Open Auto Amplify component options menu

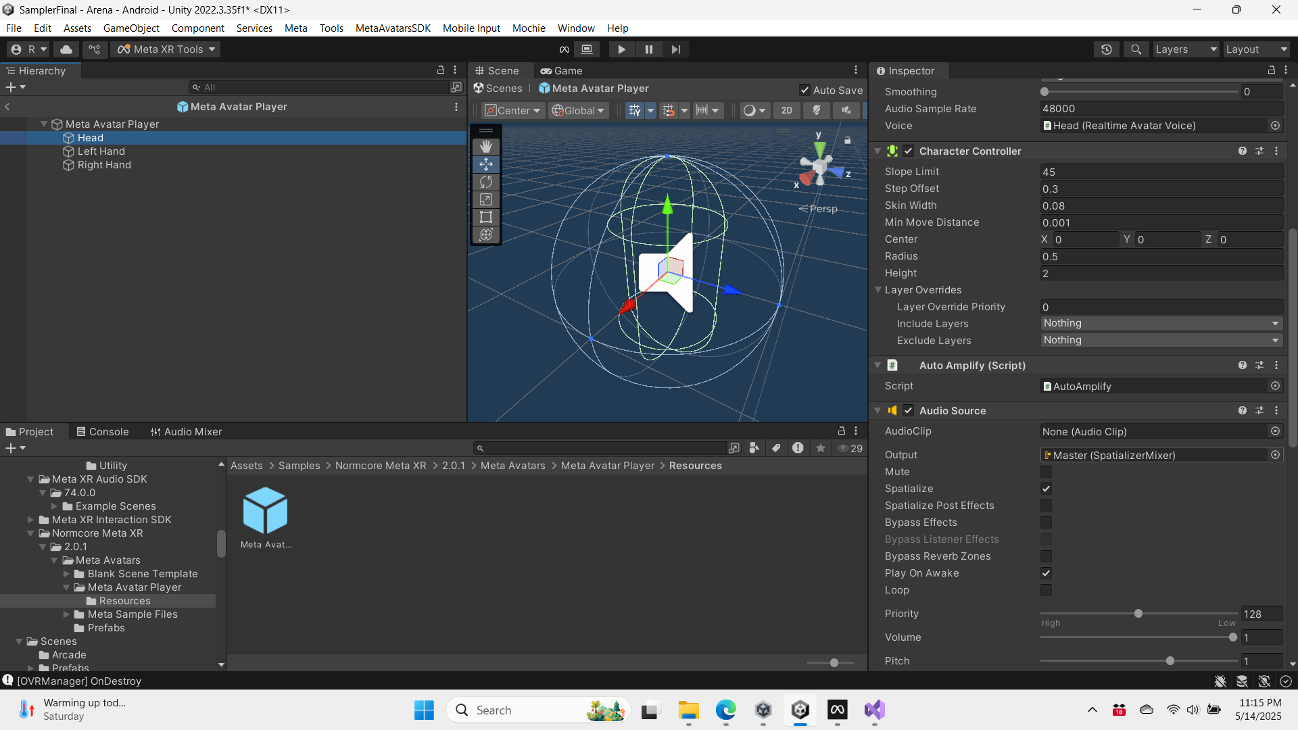point(1276,366)
